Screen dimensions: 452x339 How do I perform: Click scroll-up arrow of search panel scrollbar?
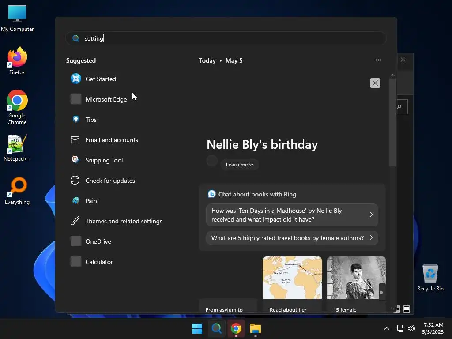[x=393, y=75]
